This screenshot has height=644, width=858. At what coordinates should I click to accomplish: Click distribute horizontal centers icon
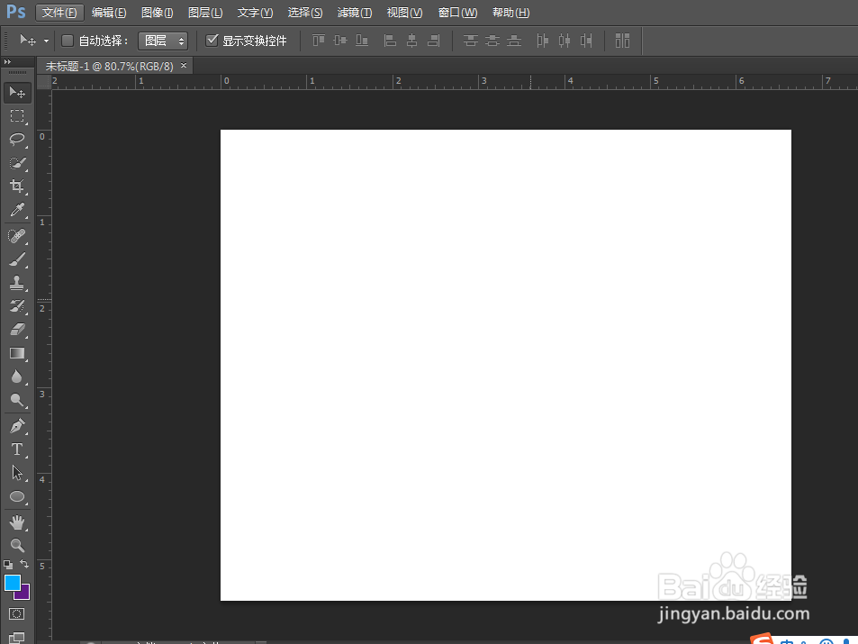coord(564,41)
